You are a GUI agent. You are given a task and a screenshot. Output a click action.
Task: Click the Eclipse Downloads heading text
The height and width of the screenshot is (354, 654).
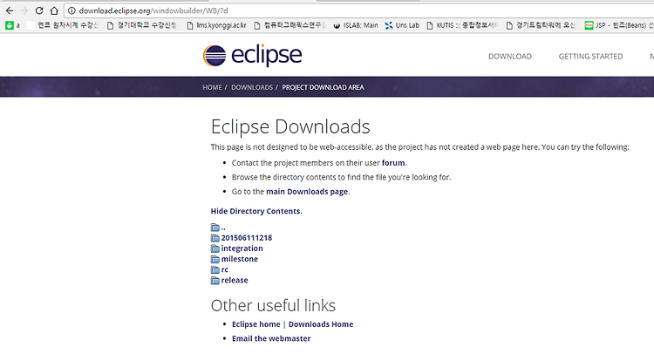(x=290, y=126)
